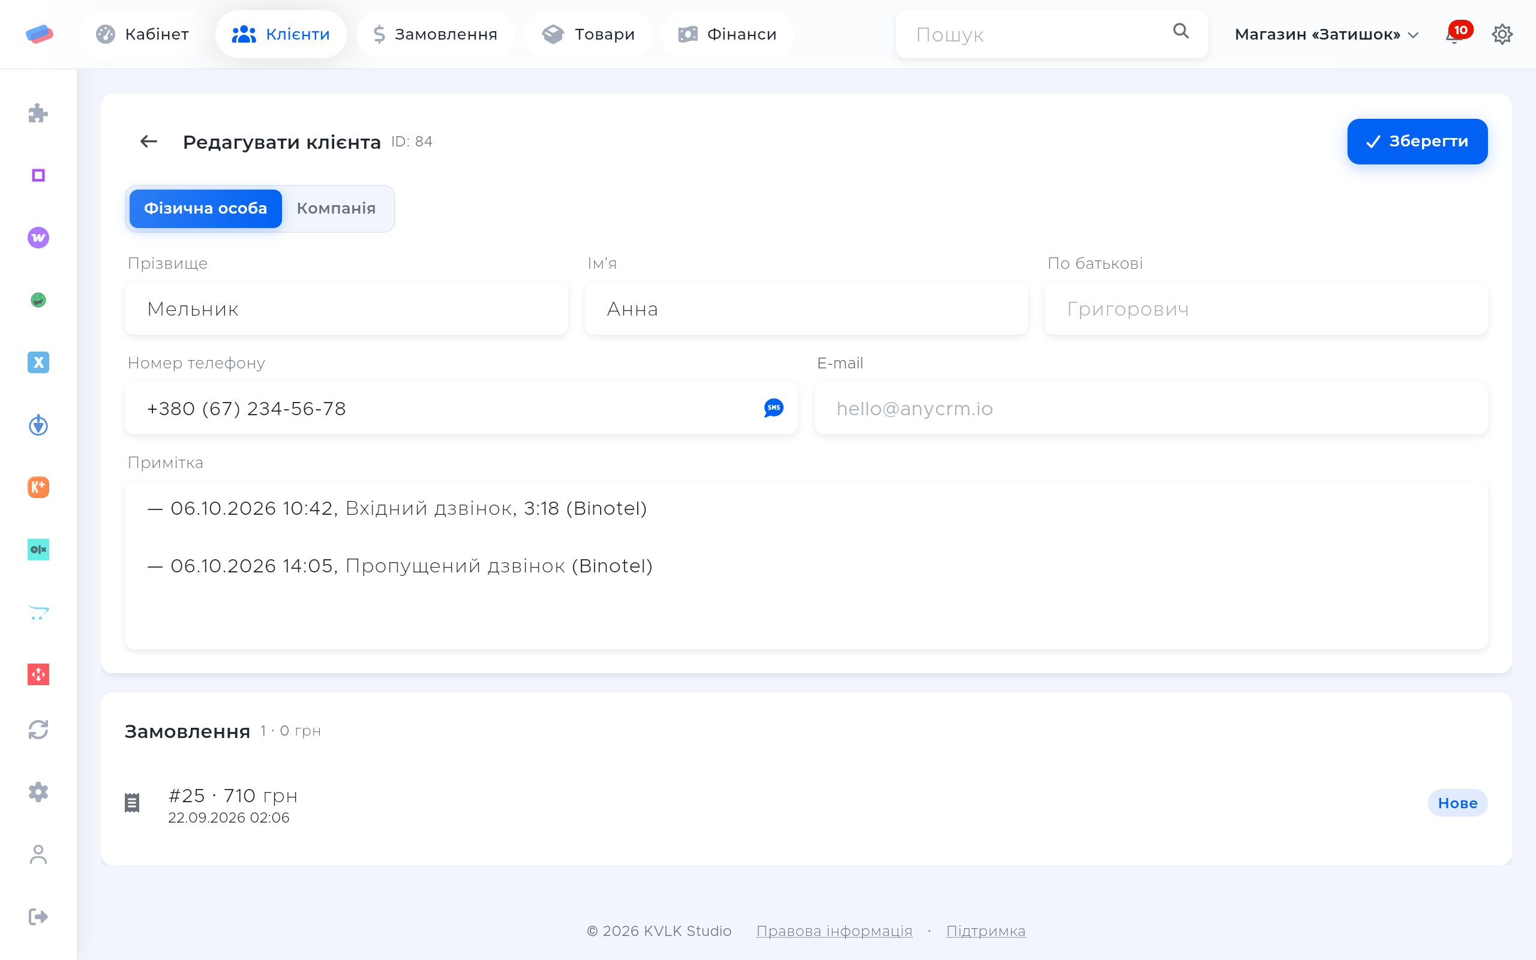The image size is (1536, 960).
Task: Focus the Пошук search field
Action: 1052,34
